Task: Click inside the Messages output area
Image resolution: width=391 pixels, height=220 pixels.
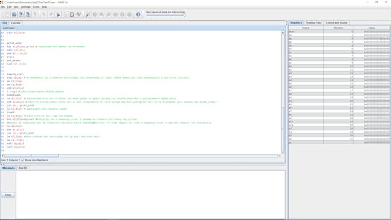Action: (151, 195)
